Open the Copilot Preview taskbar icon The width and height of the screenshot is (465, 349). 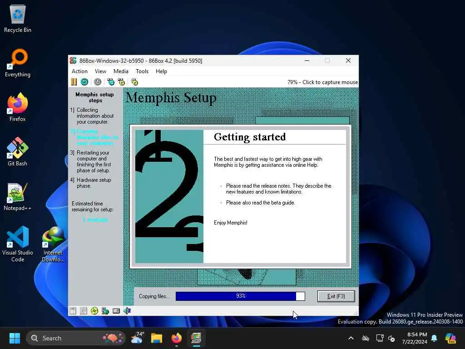[451, 338]
